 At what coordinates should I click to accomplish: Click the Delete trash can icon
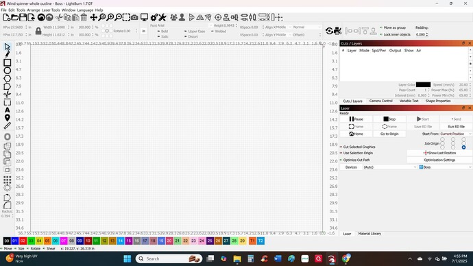[x=84, y=18]
